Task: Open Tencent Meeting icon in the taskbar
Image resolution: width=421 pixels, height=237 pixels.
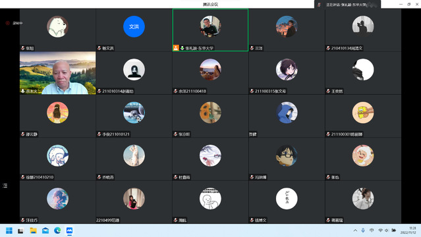Action: (x=69, y=230)
